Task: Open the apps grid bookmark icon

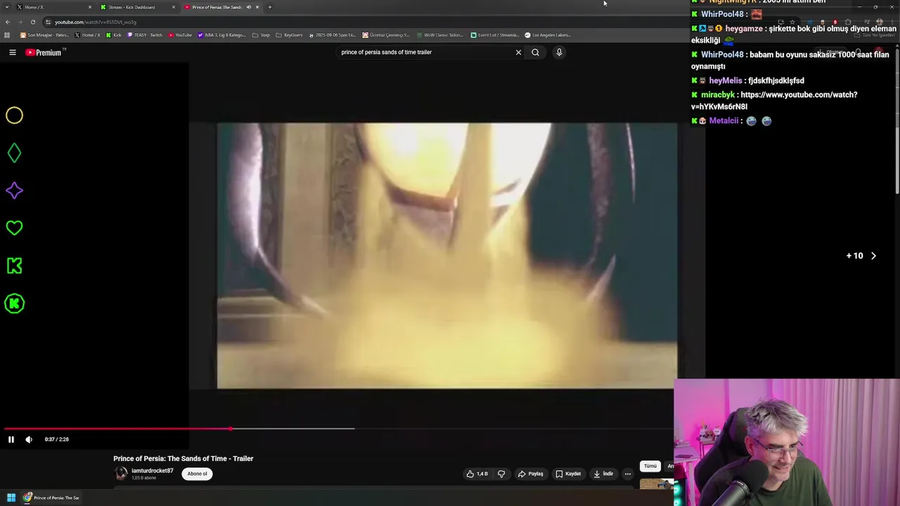Action: [x=7, y=34]
